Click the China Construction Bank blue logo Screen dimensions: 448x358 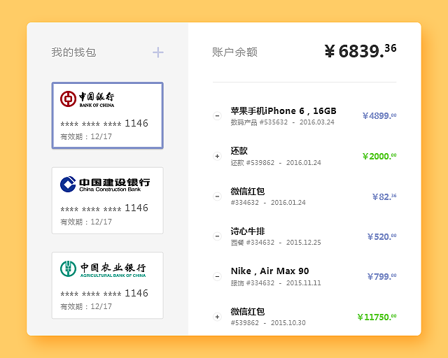[68, 184]
